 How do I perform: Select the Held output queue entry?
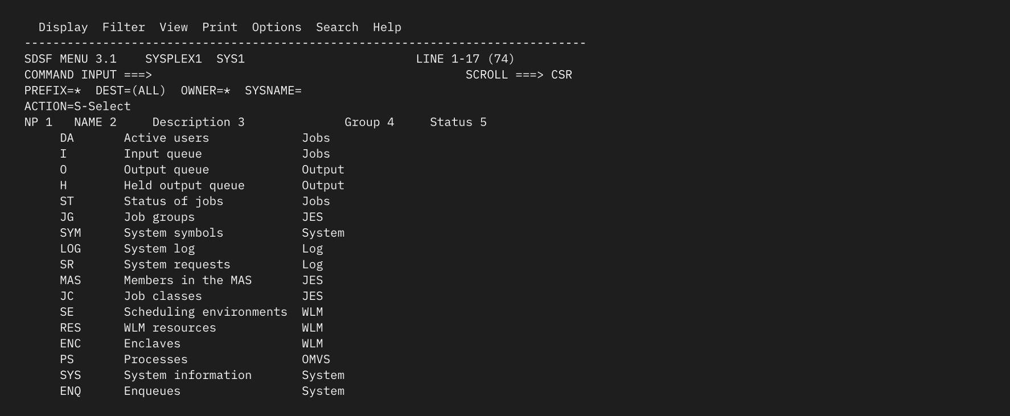(x=184, y=185)
